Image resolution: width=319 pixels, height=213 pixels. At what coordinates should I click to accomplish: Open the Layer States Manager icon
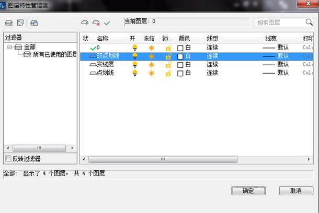[34, 23]
